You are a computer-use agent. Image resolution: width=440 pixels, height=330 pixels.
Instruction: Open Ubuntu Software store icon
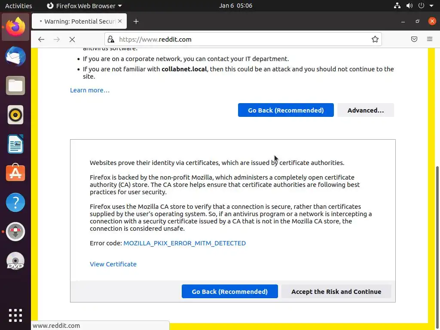click(x=15, y=173)
